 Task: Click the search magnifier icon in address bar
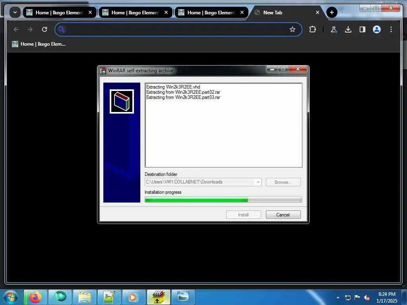coord(61,29)
